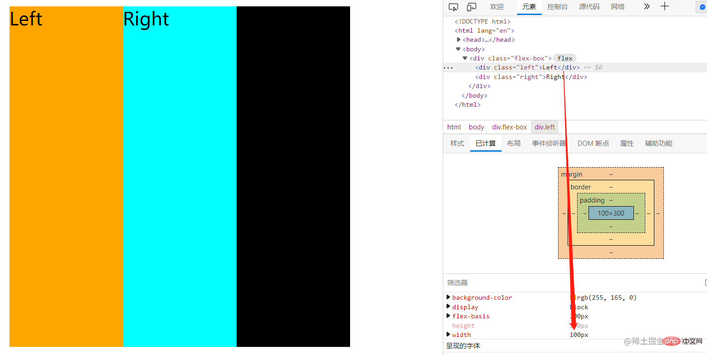Open the DOM 断点 sub-tab

(x=593, y=143)
